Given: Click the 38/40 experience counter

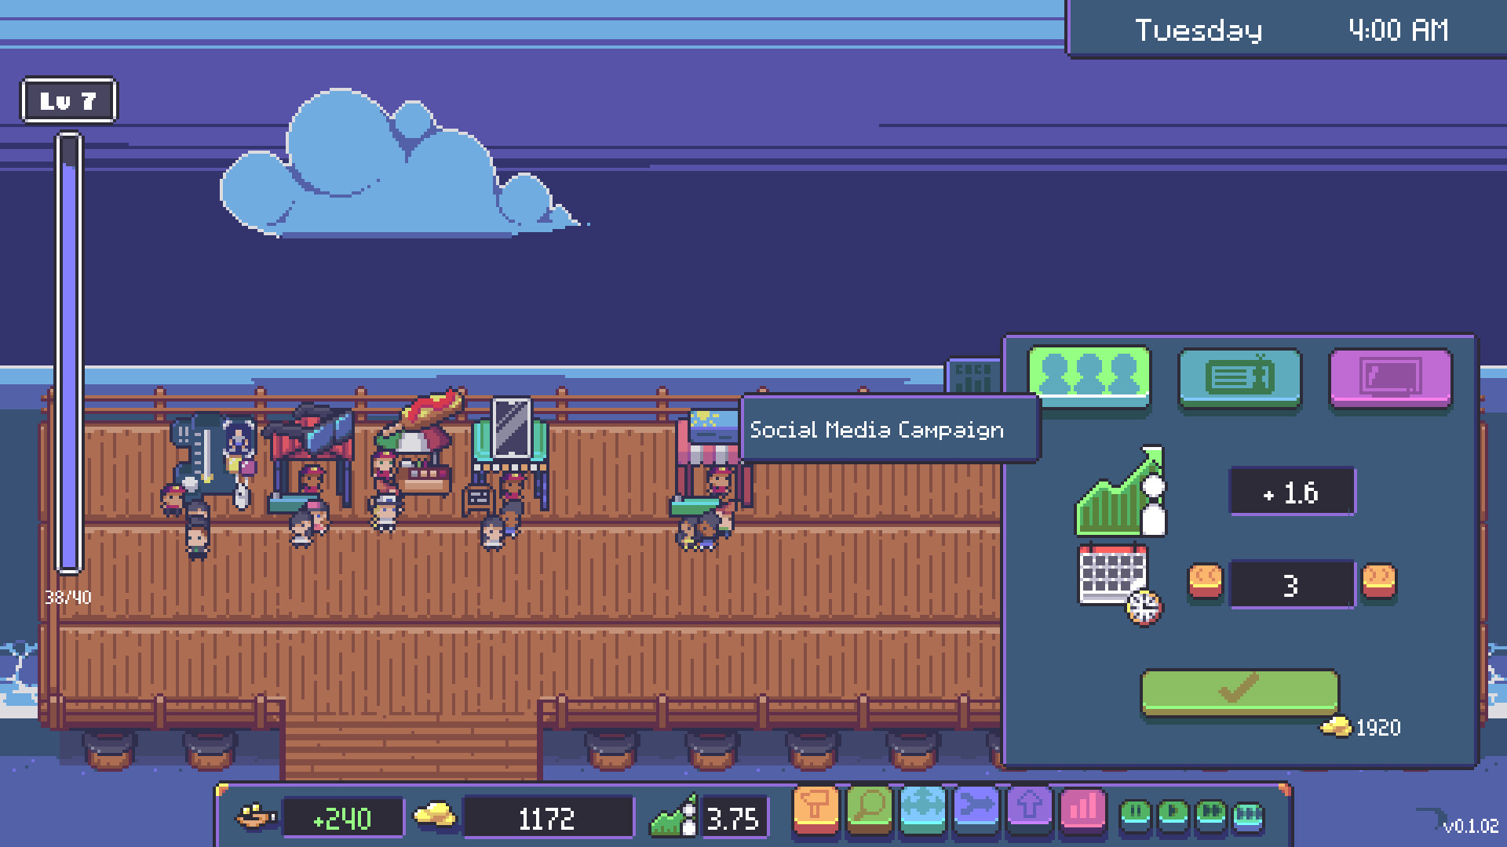Looking at the screenshot, I should pos(68,598).
